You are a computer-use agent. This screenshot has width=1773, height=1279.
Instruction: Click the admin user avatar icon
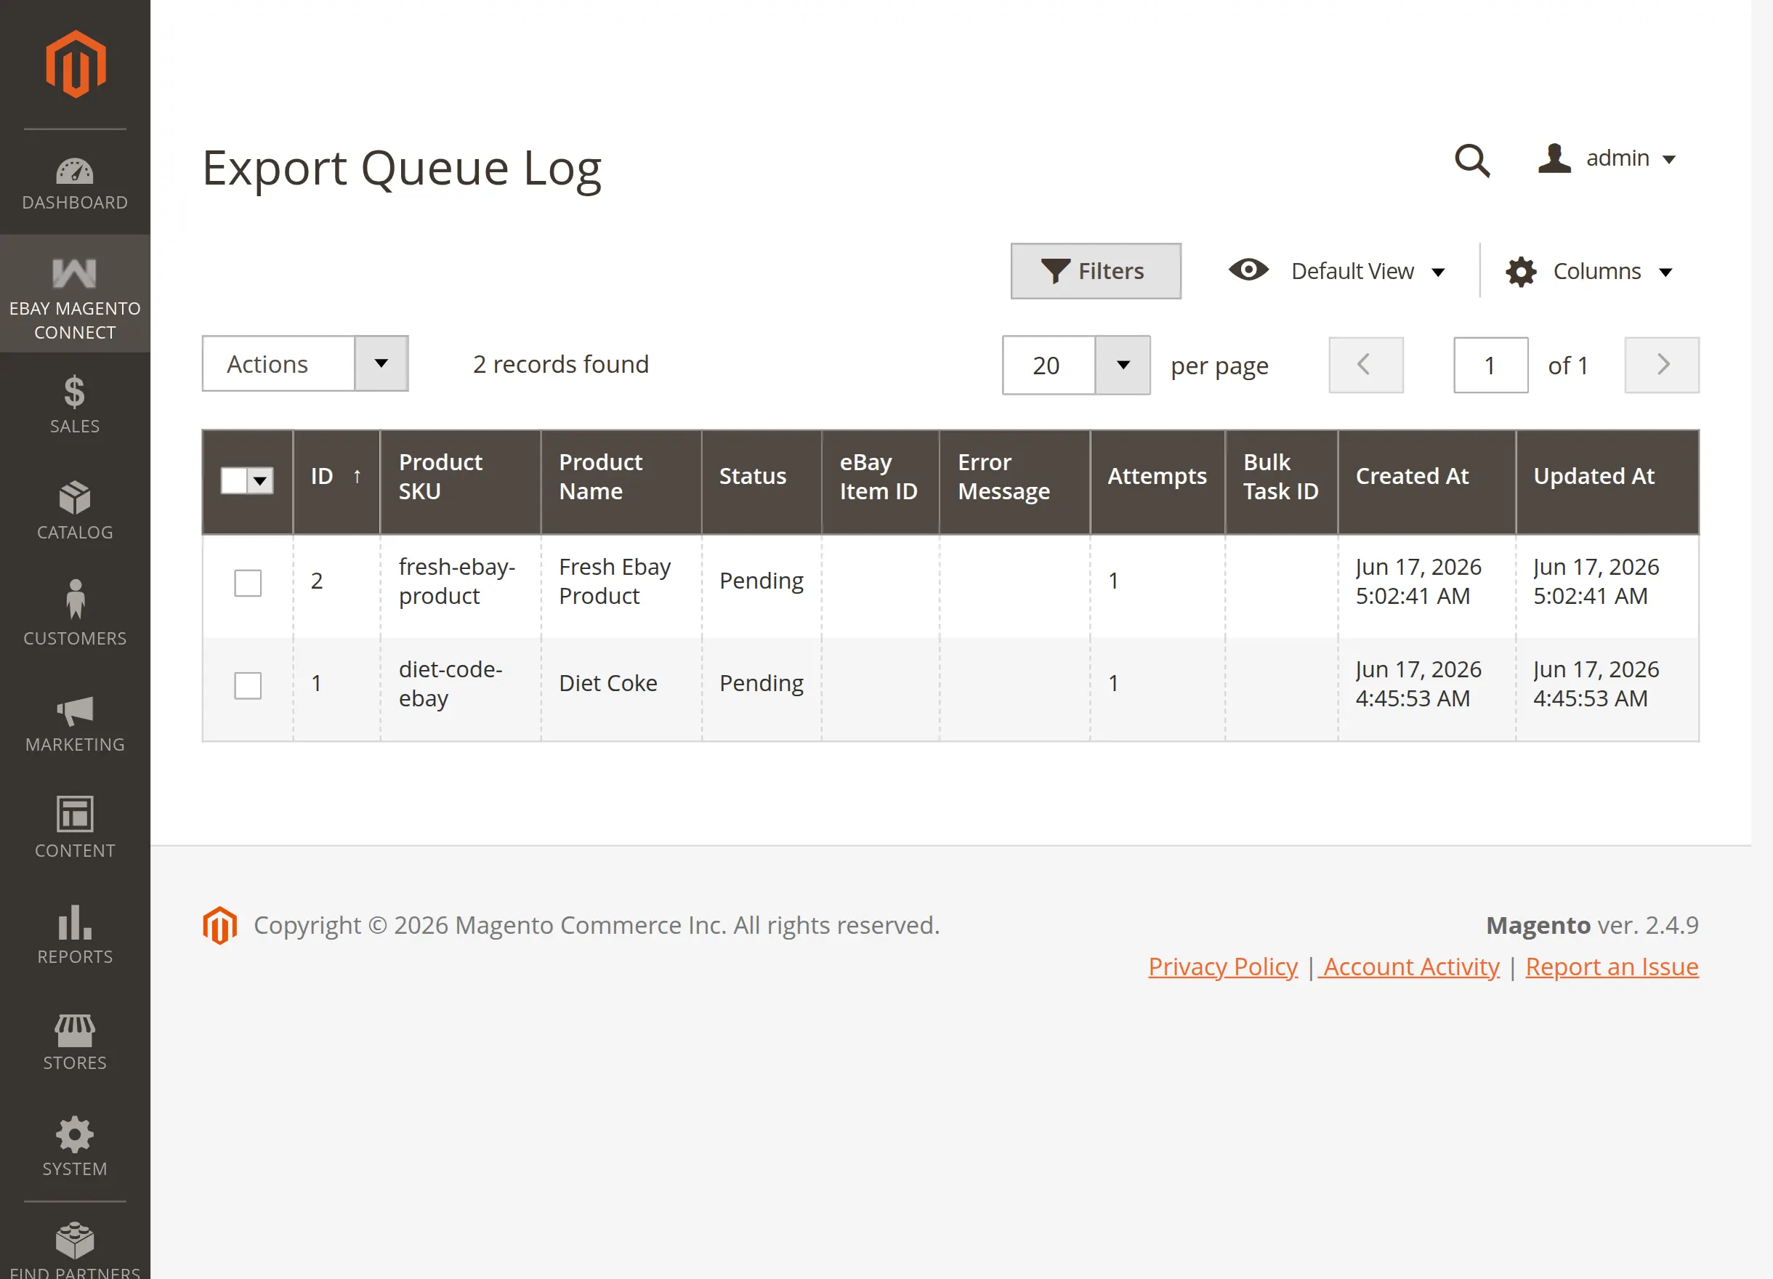pyautogui.click(x=1554, y=158)
